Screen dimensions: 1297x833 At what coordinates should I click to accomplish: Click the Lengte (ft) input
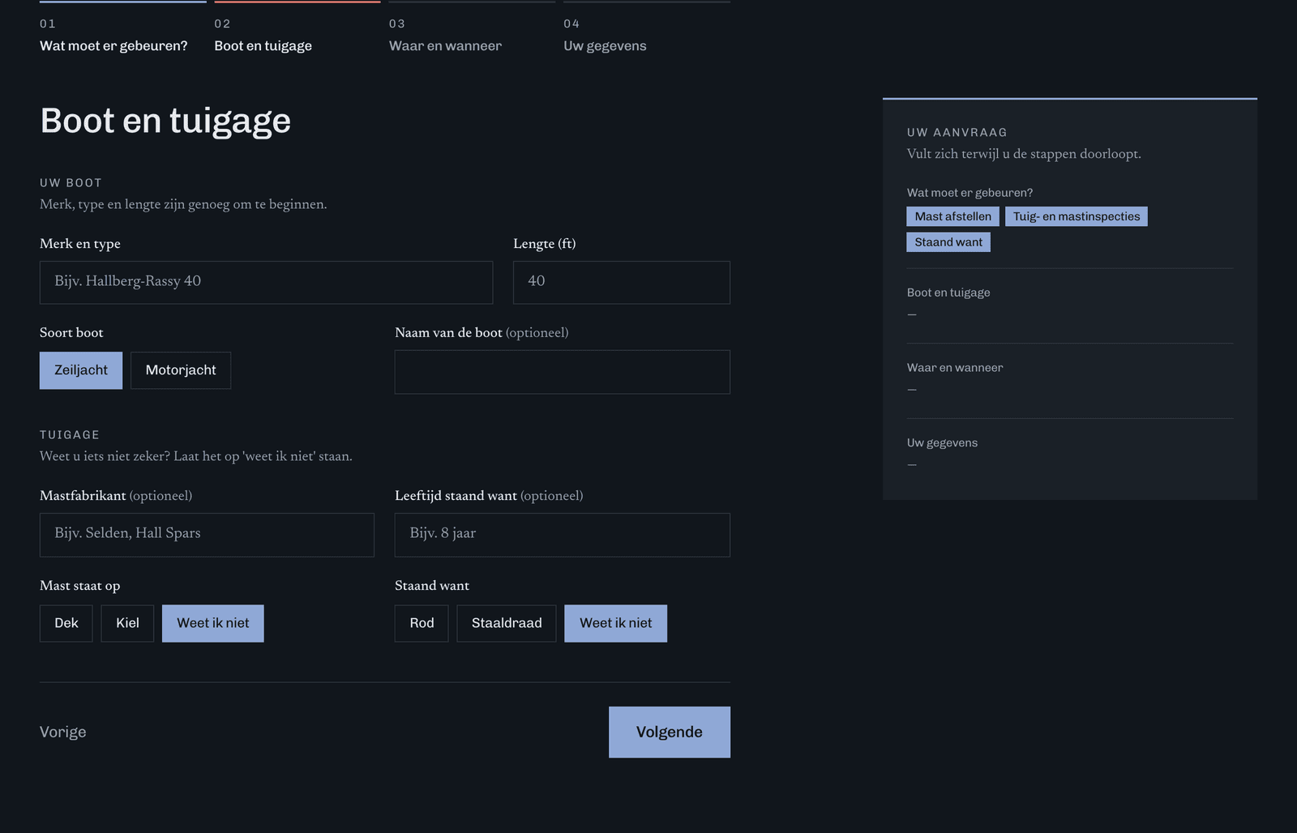pyautogui.click(x=622, y=282)
